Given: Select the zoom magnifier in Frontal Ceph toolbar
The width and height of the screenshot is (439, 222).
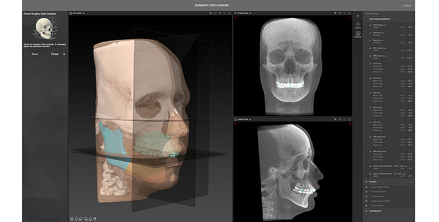Looking at the screenshot, I should [345, 13].
